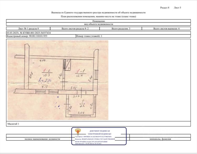
Task: Select the request number КУВИ-001/2025-56557434 row
Action: pyautogui.click(x=98, y=33)
